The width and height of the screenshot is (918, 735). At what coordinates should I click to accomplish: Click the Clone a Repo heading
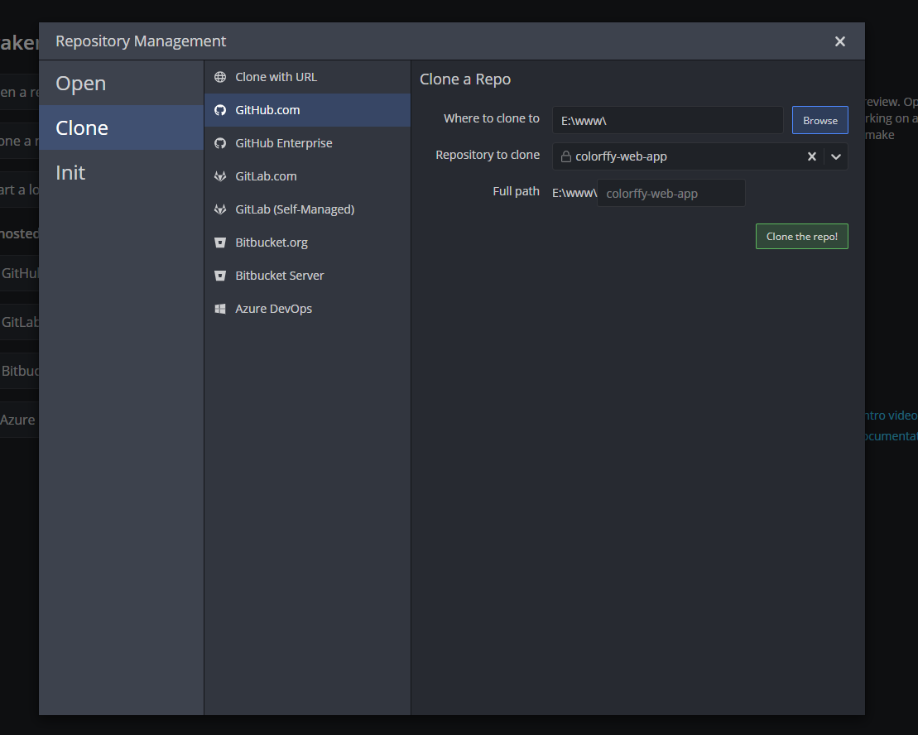click(465, 79)
